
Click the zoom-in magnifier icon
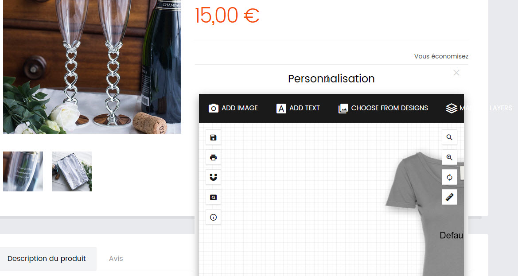[x=449, y=157]
